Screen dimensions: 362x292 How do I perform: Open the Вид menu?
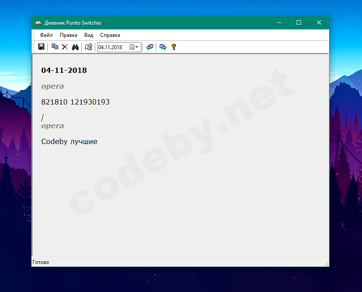89,35
